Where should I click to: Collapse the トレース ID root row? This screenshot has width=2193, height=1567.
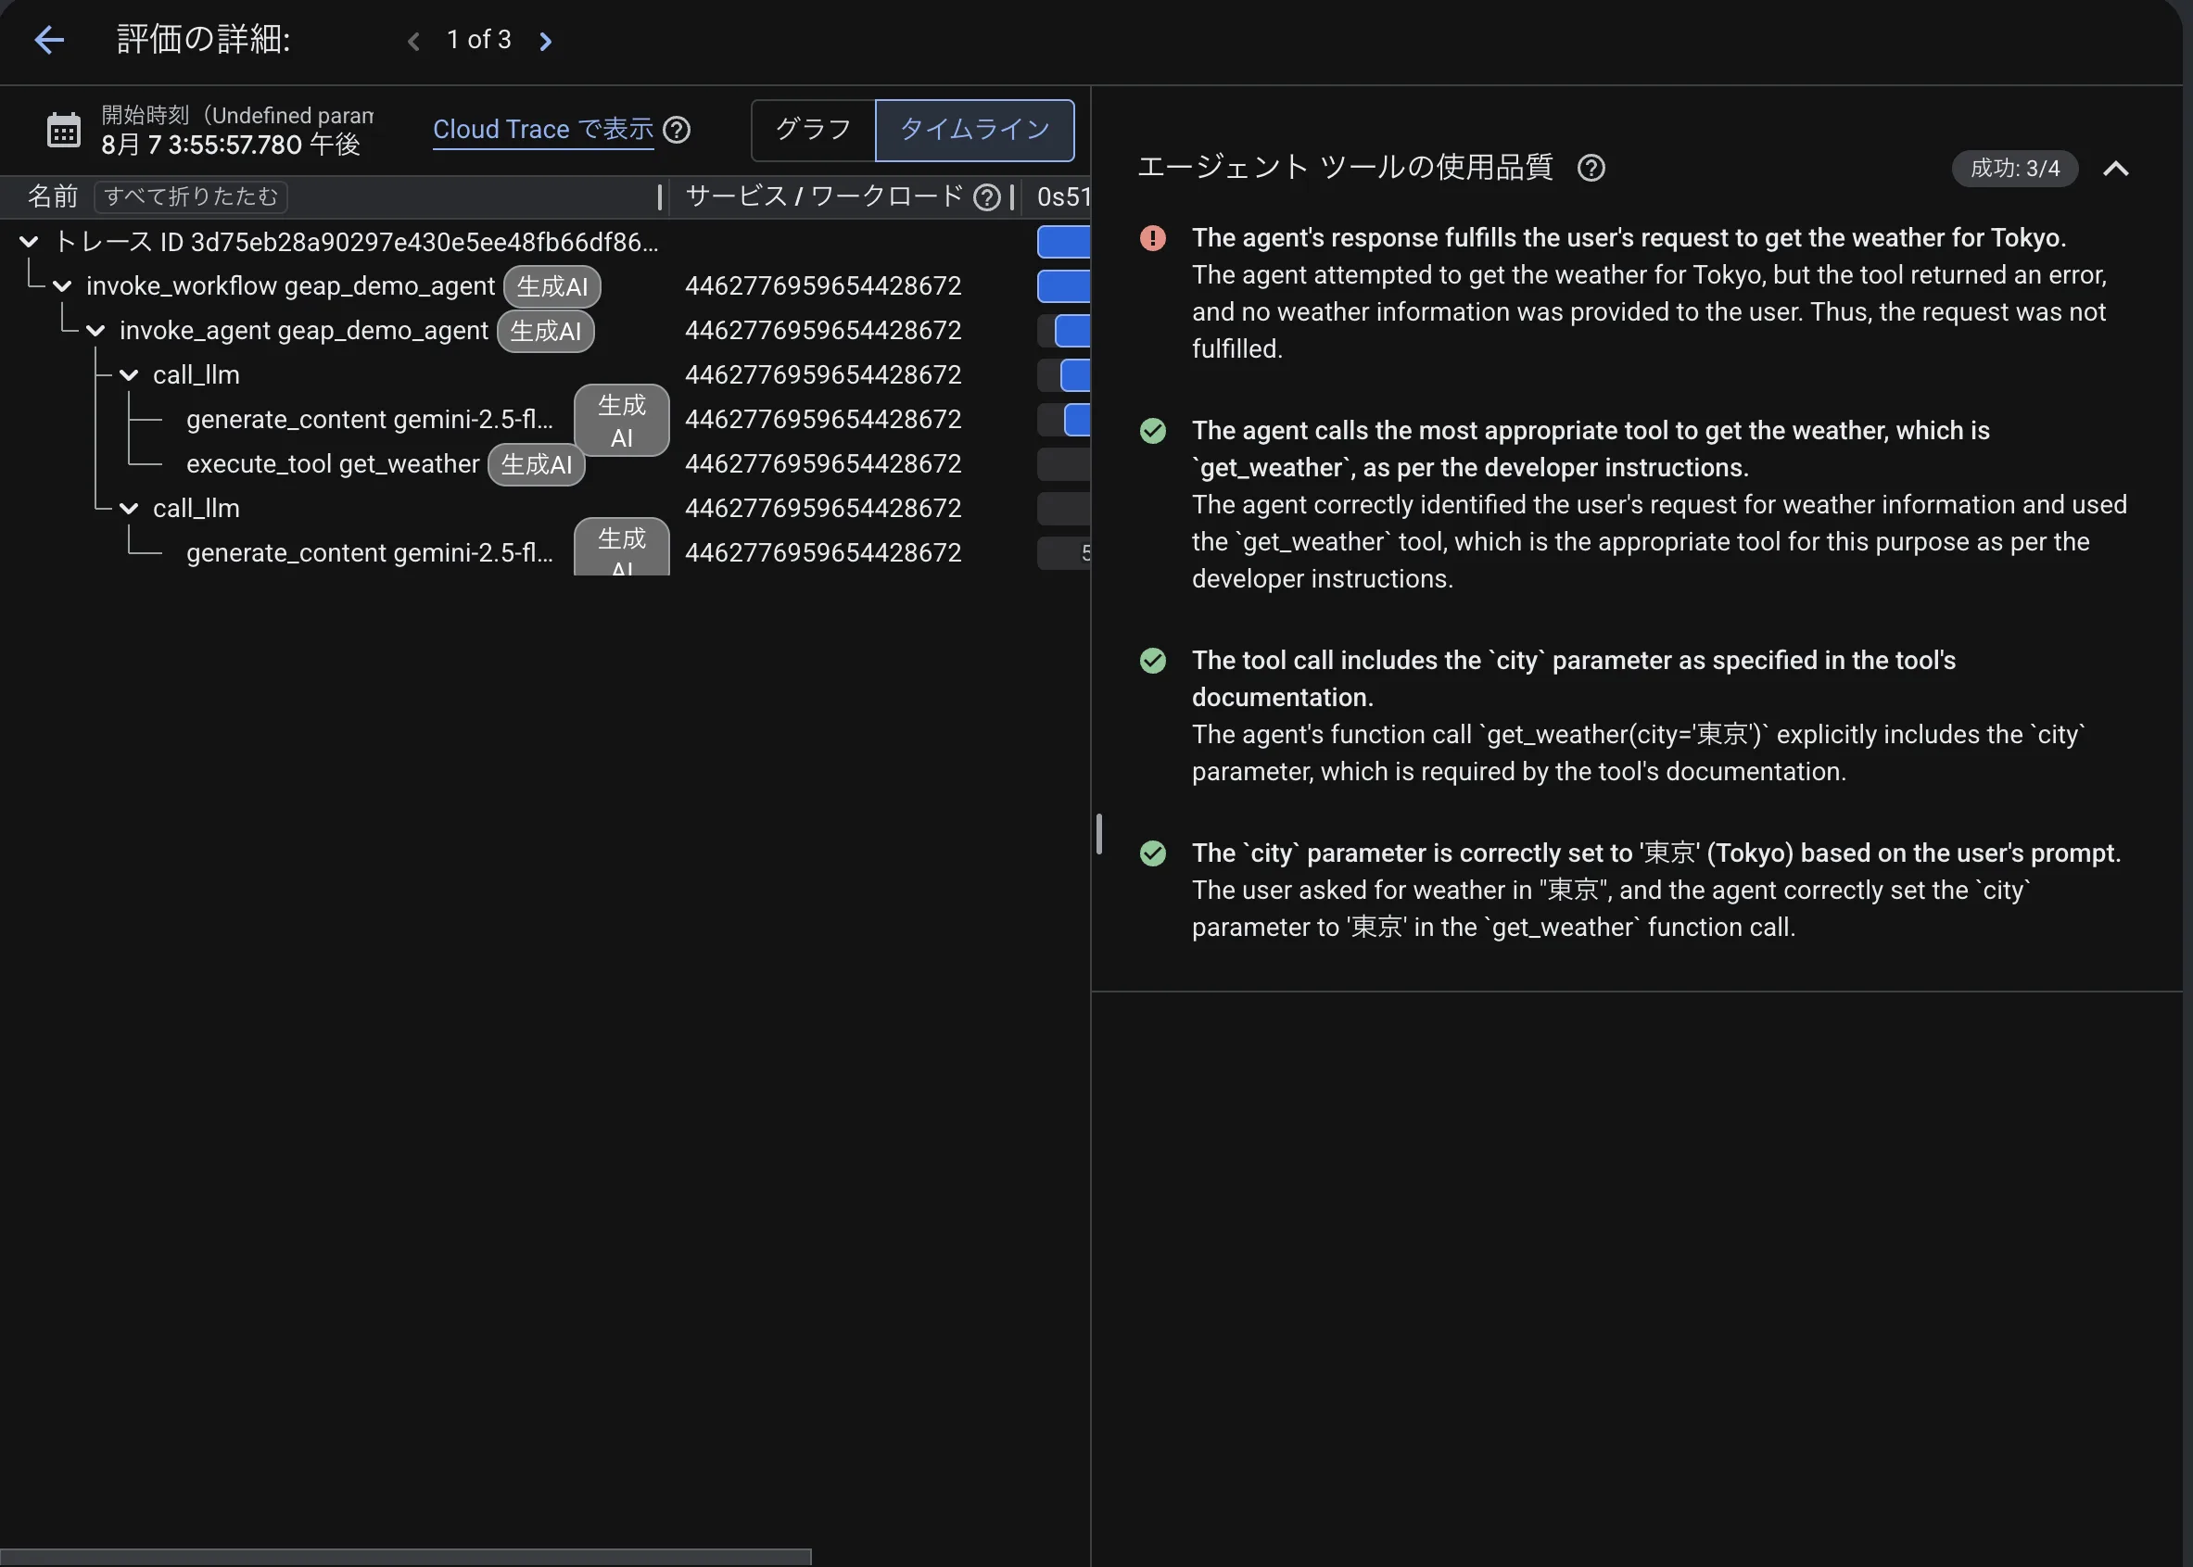[29, 241]
